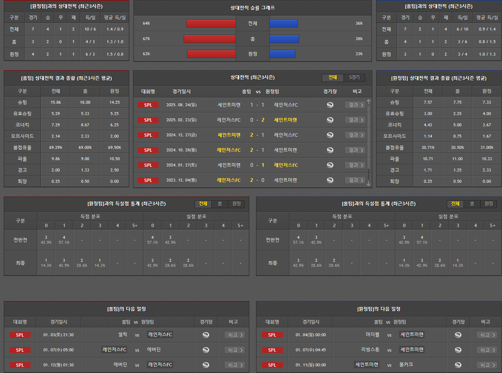Viewport: 502px width, 373px height.
Task: Select stadium icon for 세인트미렌 vs 폴커크 fixture
Action: click(x=458, y=365)
